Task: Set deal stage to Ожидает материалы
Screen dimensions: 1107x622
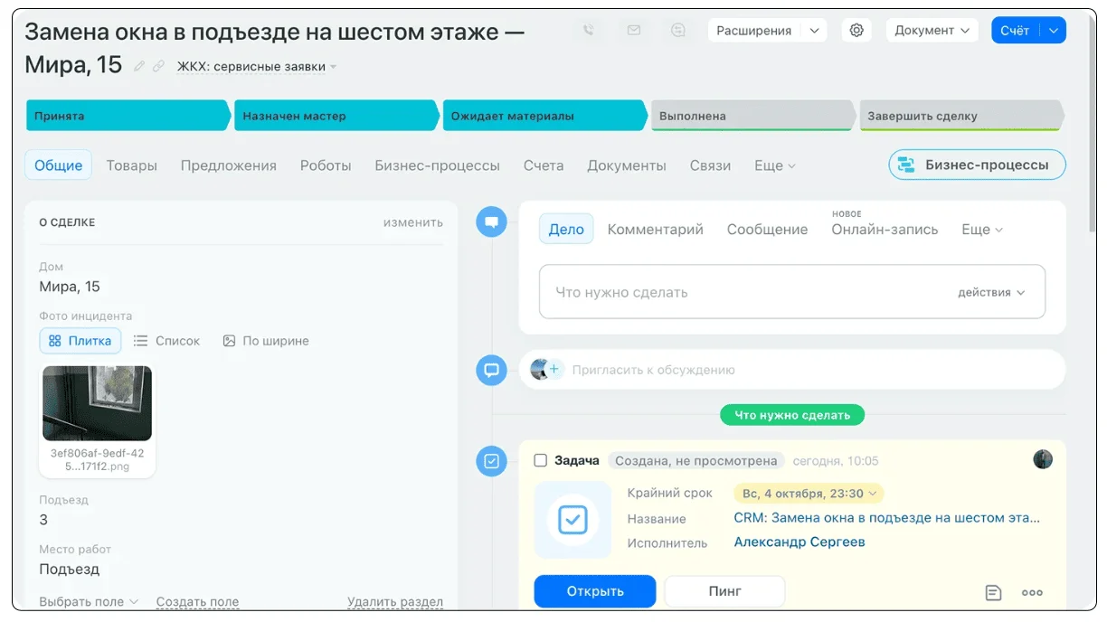Action: click(x=544, y=116)
